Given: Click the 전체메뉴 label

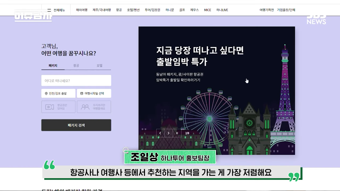Looking at the screenshot, I should tap(59, 10).
